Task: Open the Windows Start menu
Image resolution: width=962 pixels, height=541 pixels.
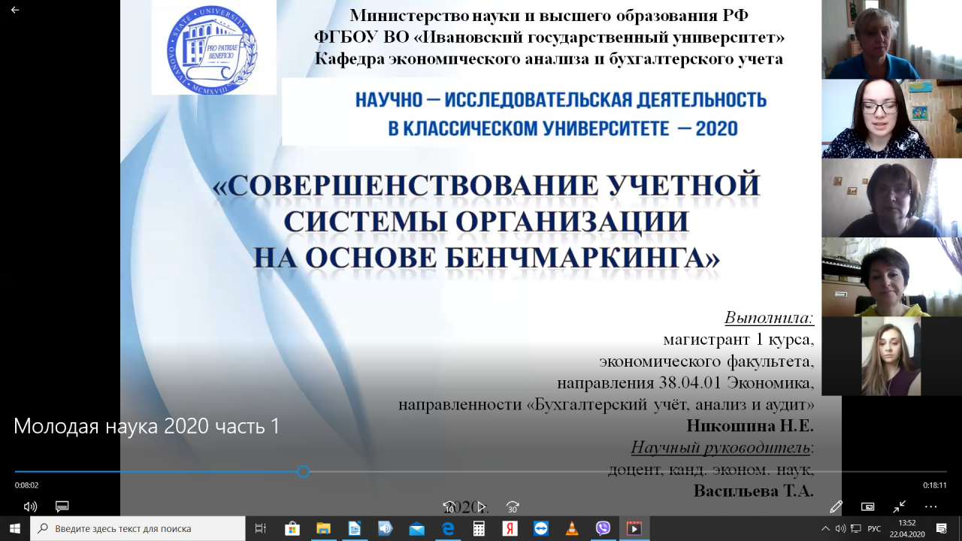Action: point(14,528)
